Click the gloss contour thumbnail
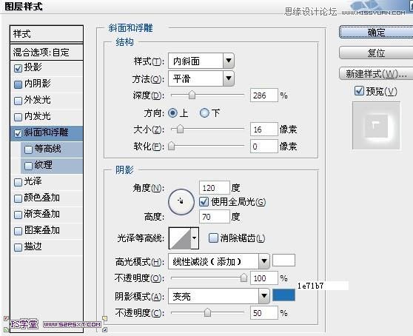Screen dimensions: 413x336 tap(180, 238)
